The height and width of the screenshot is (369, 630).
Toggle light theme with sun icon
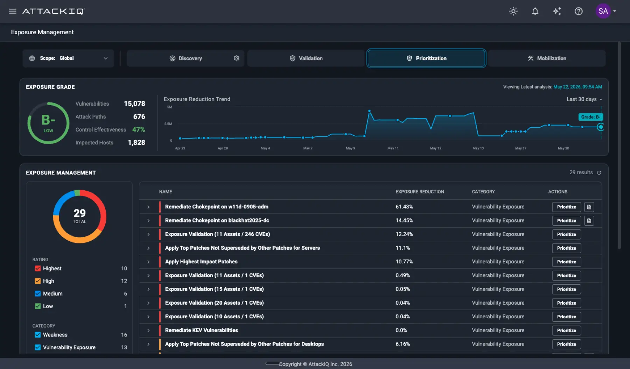point(513,11)
